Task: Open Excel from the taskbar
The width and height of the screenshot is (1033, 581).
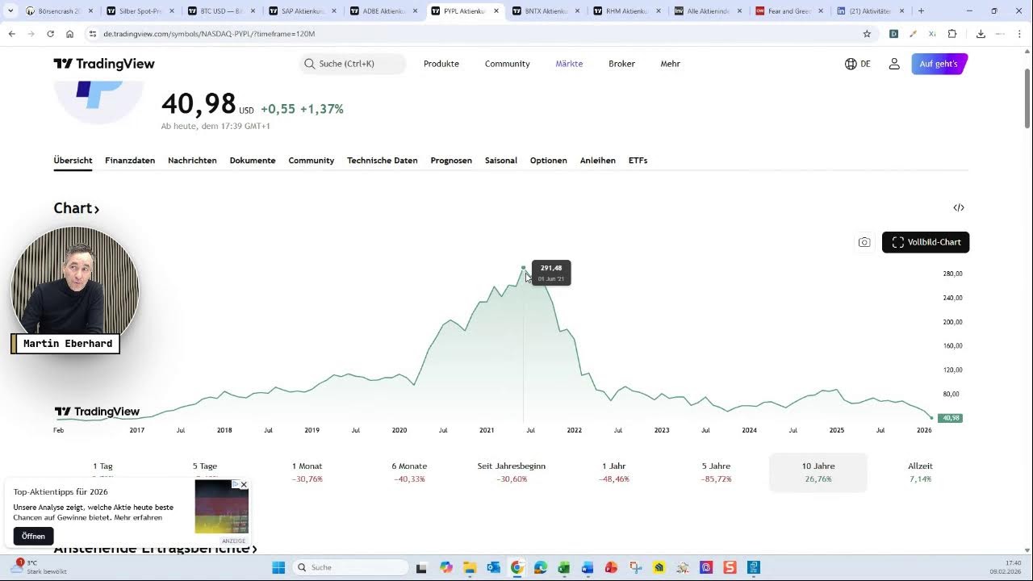Action: coord(564,567)
